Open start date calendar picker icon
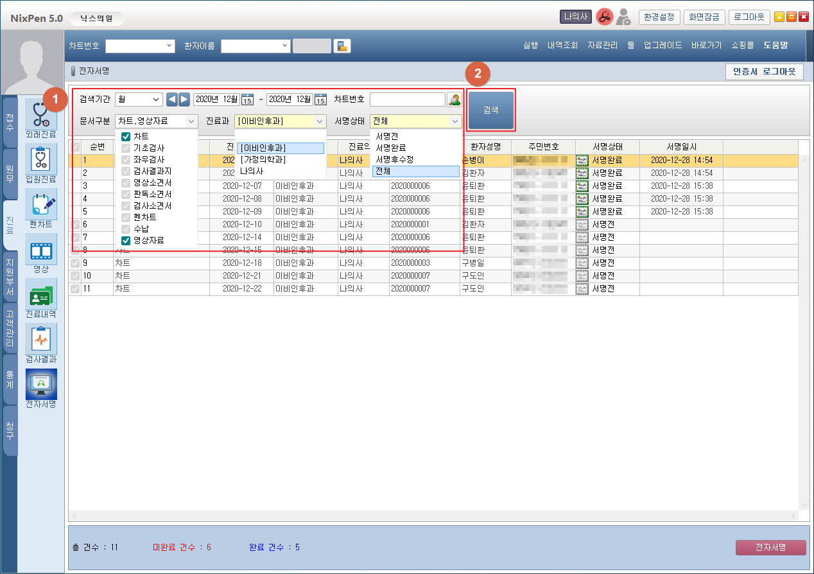This screenshot has width=814, height=574. (247, 100)
